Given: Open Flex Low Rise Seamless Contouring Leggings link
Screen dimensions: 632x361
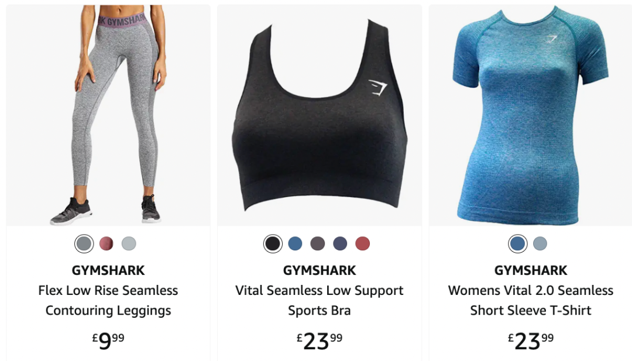Looking at the screenshot, I should 108,301.
